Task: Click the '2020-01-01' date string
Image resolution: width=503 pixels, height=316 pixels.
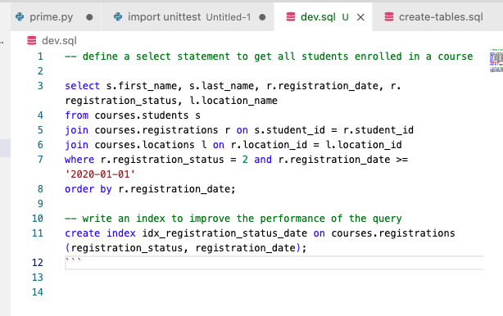Action: click(100, 174)
